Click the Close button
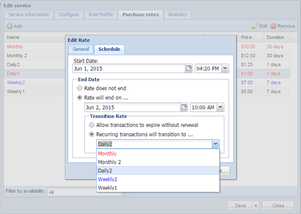The height and width of the screenshot is (214, 301). click(x=278, y=205)
